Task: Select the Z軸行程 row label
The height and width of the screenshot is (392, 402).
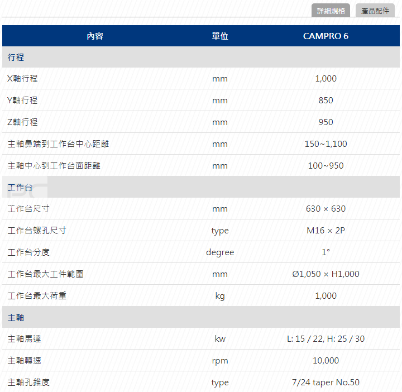Action: click(22, 122)
